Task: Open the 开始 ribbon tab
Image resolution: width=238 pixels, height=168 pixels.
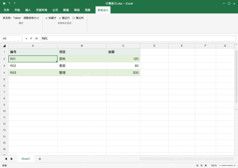Action: click(17, 10)
